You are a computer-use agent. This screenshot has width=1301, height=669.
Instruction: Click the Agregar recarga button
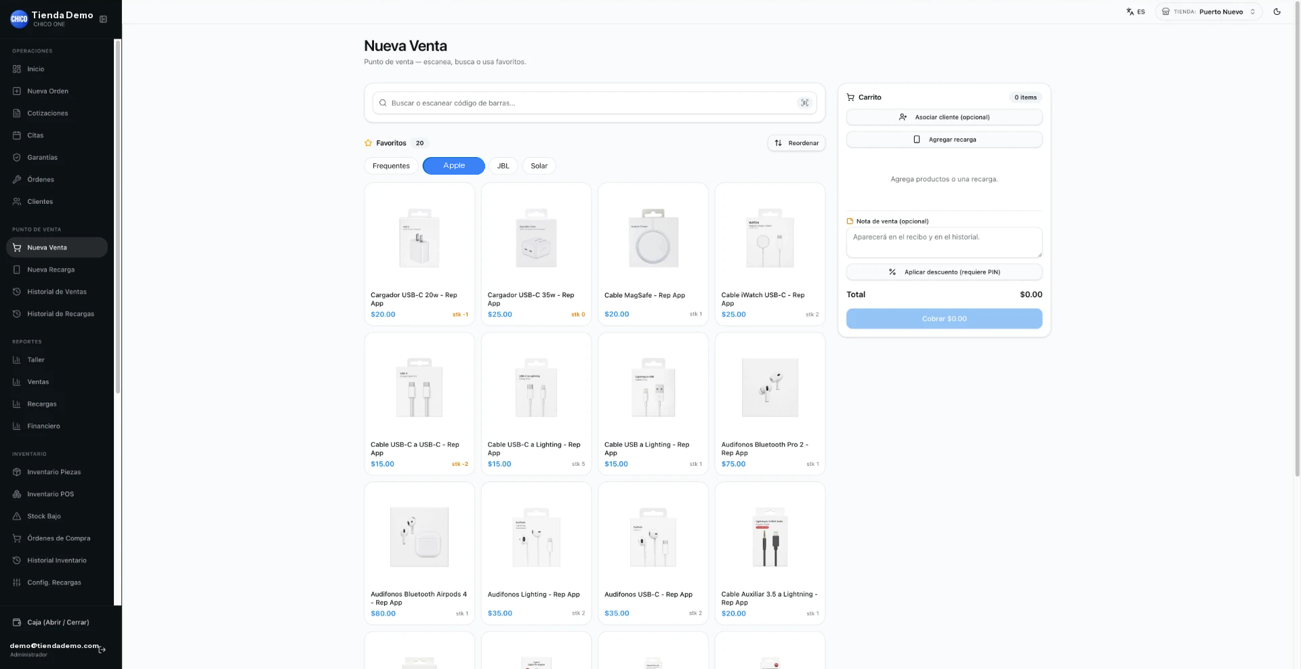click(x=945, y=139)
